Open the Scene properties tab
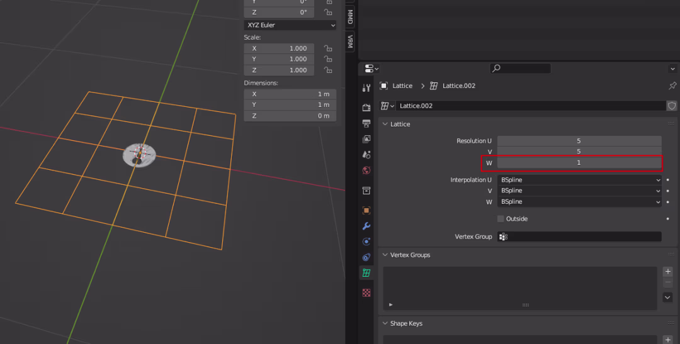This screenshot has height=344, width=680. pyautogui.click(x=366, y=155)
